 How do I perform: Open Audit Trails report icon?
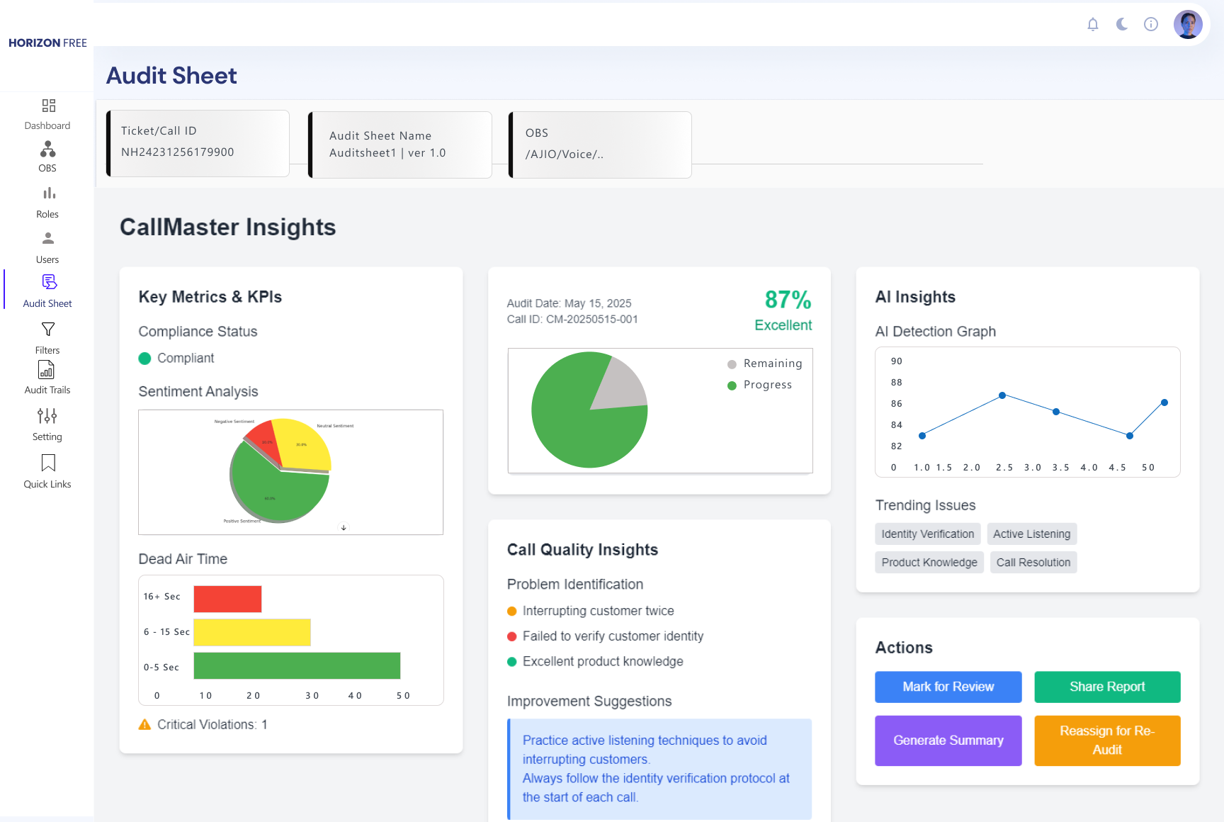[x=46, y=370]
